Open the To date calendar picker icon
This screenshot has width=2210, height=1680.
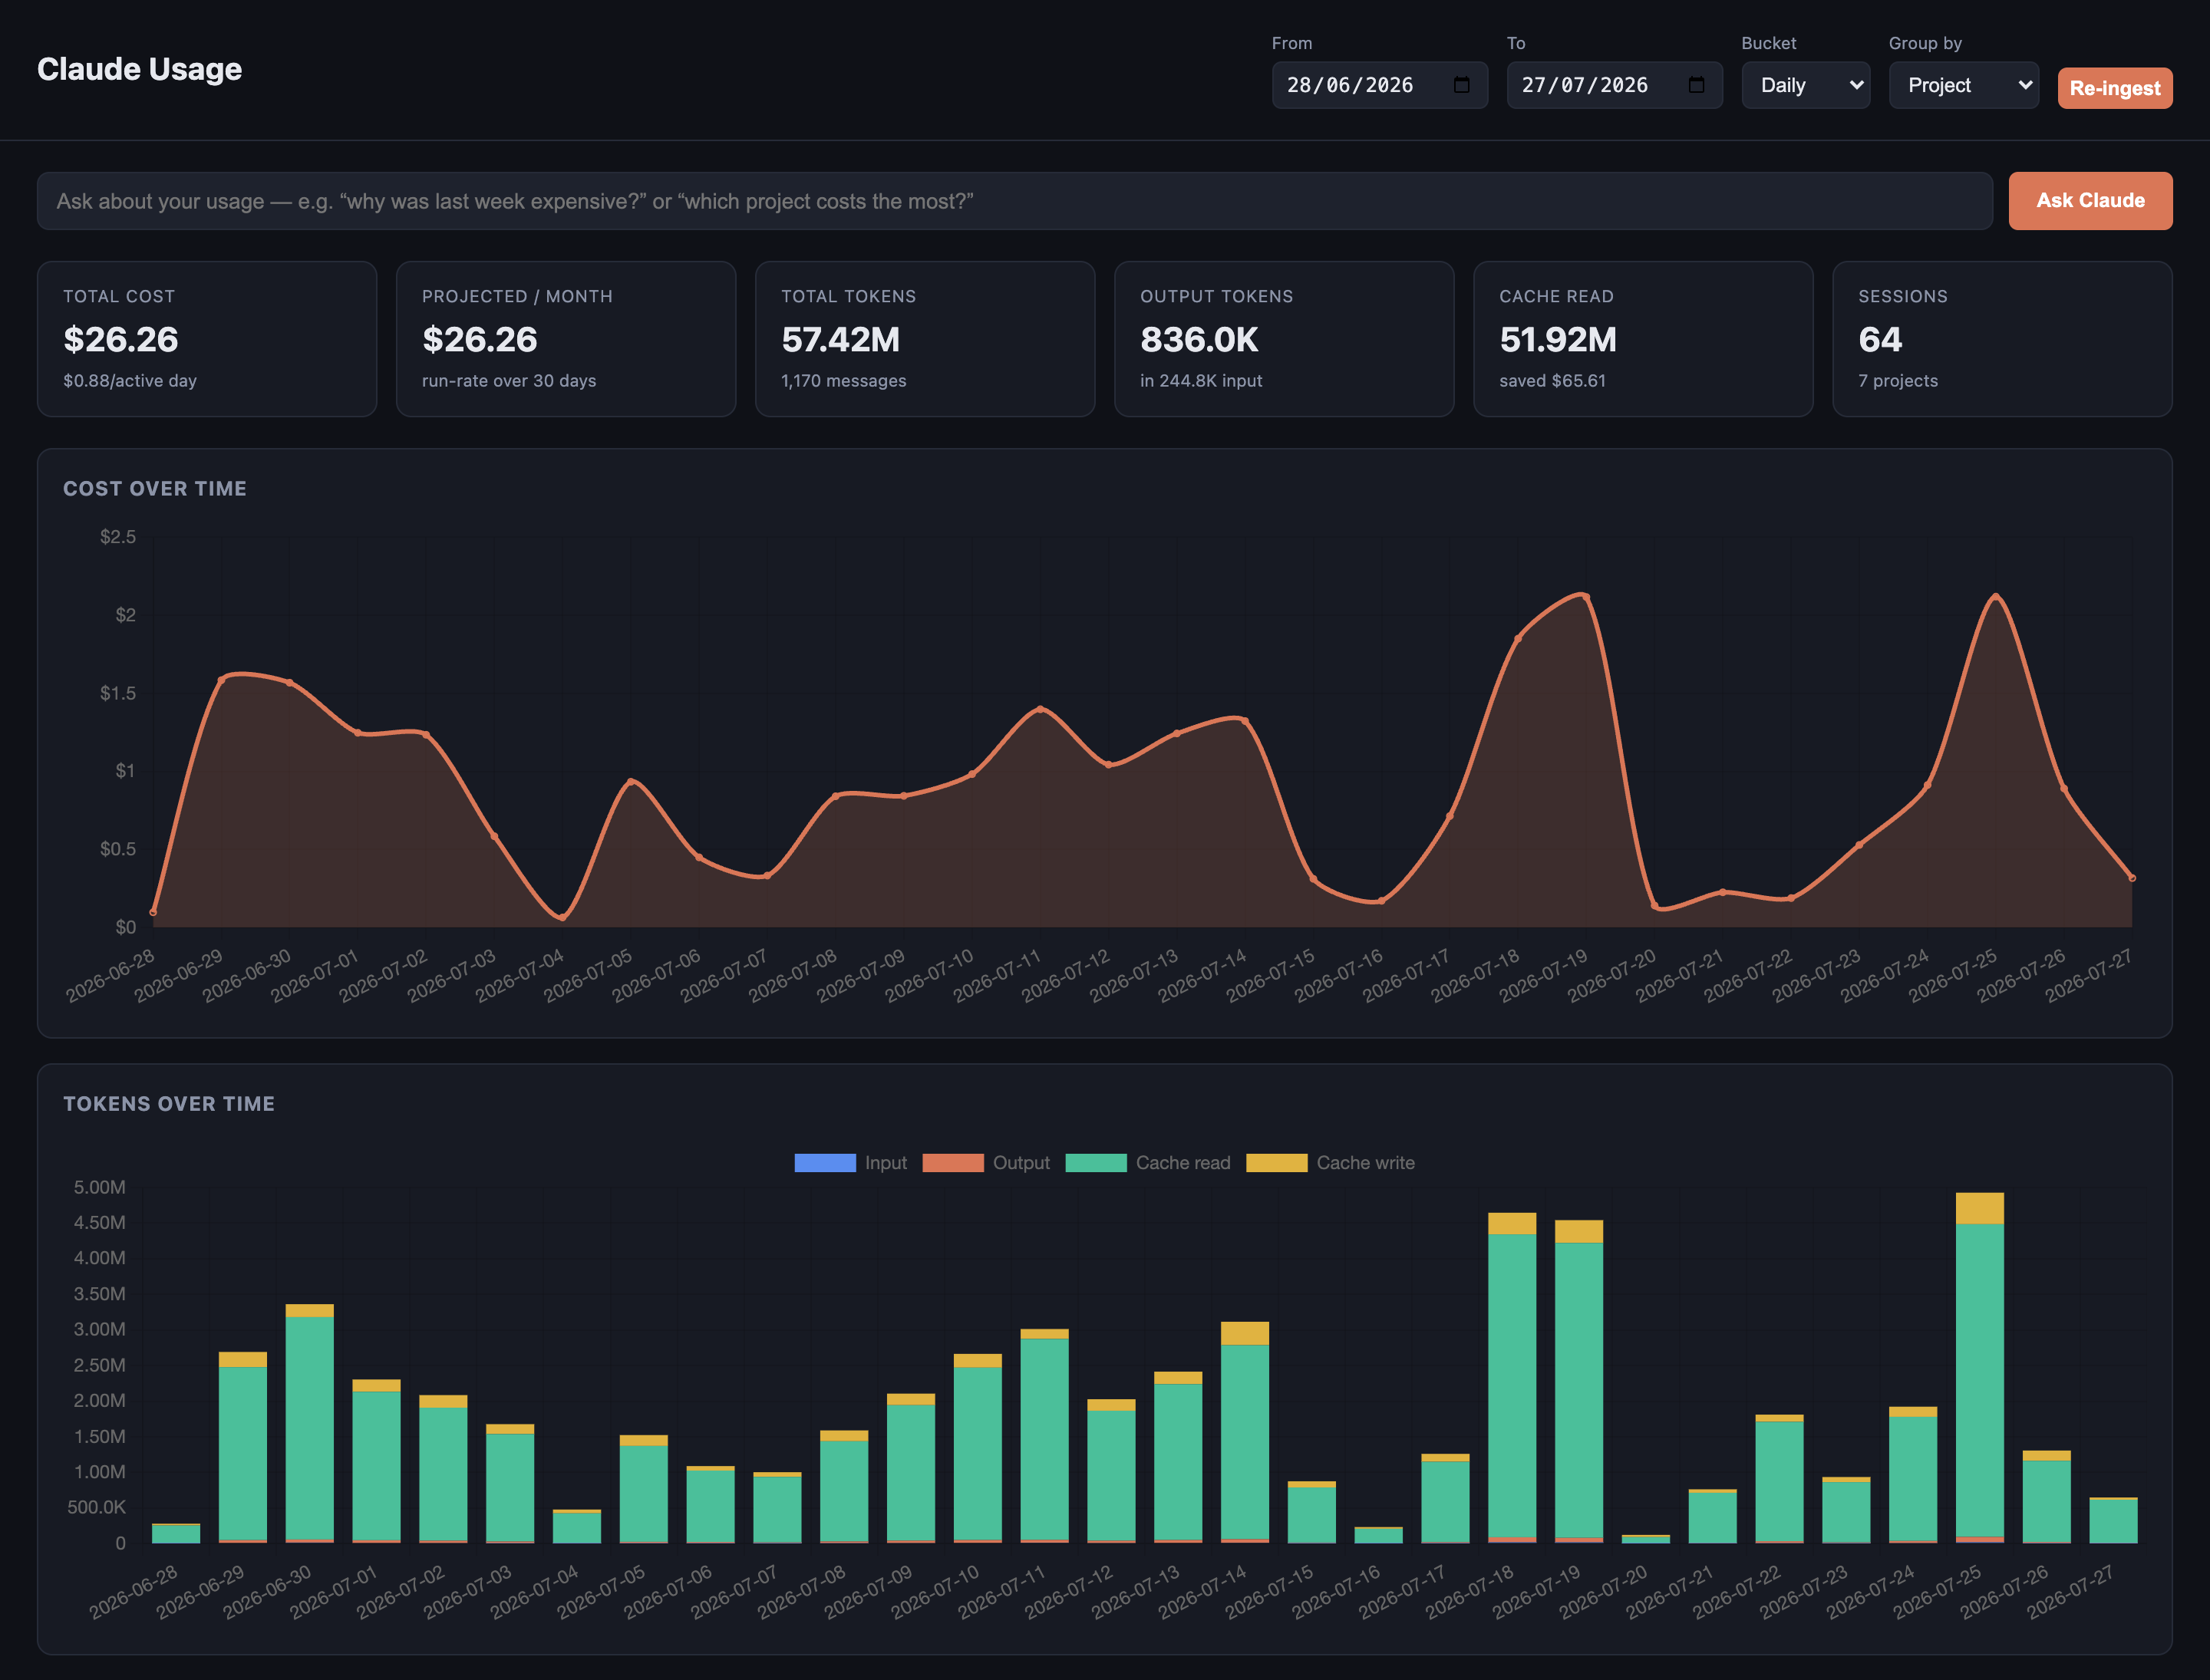[1696, 85]
